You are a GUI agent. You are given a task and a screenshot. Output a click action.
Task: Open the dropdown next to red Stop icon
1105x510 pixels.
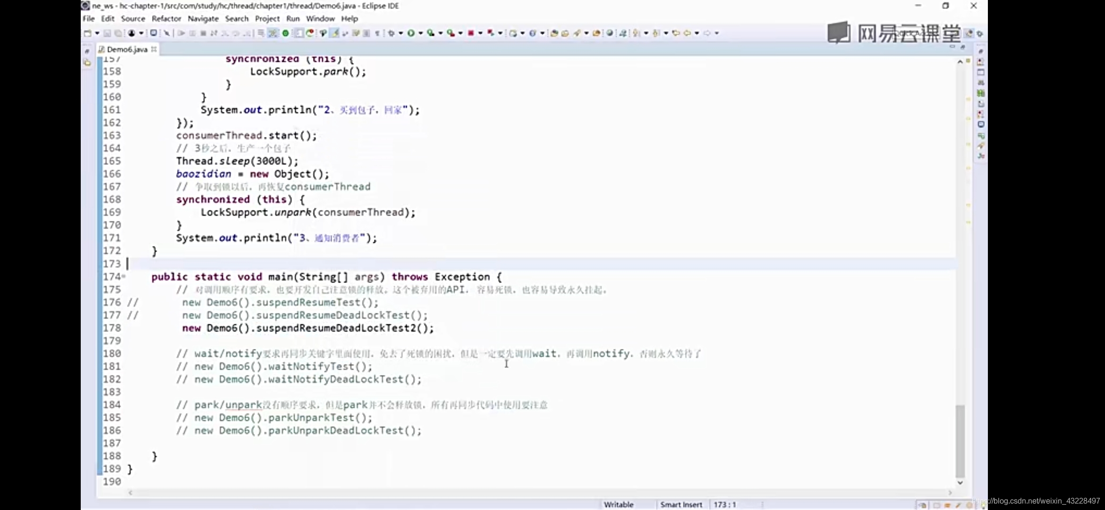(480, 33)
